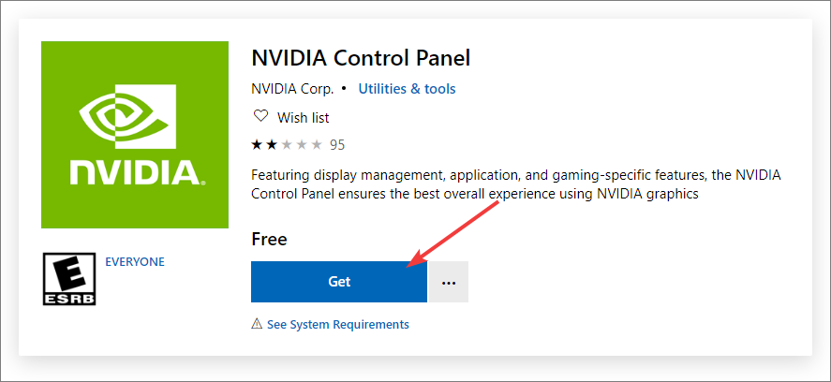Click the NVIDIA Control Panel title
This screenshot has height=382, width=831.
pos(361,58)
